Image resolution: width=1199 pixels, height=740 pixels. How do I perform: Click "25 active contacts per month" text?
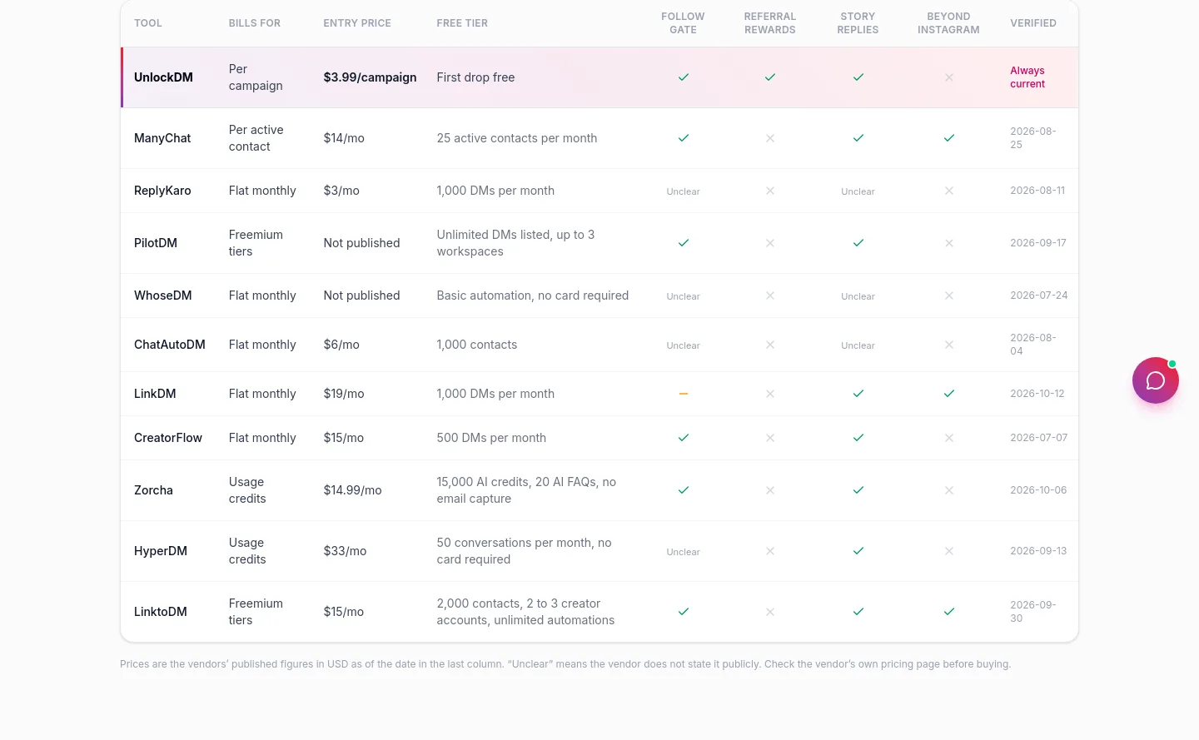(517, 138)
